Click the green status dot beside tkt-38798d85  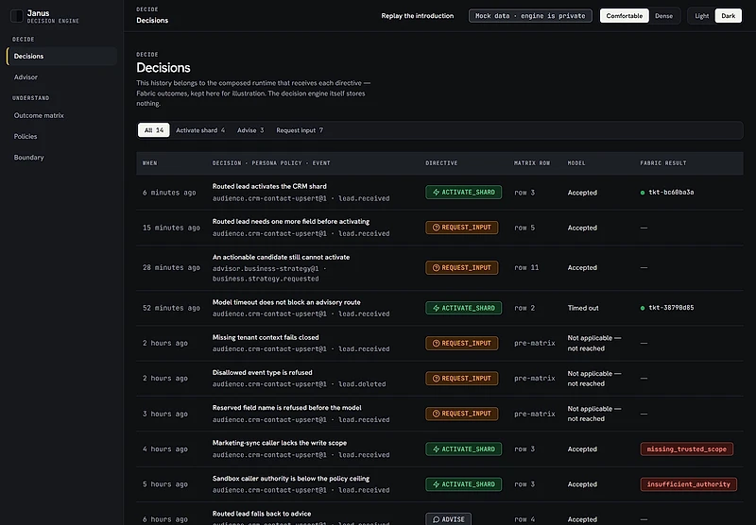643,308
